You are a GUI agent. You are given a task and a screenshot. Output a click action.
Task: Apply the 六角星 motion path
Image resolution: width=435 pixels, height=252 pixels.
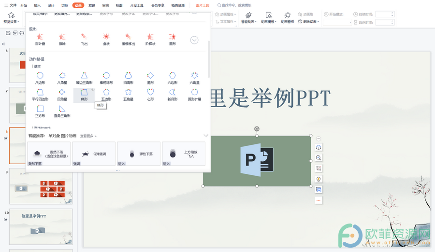pos(194,78)
